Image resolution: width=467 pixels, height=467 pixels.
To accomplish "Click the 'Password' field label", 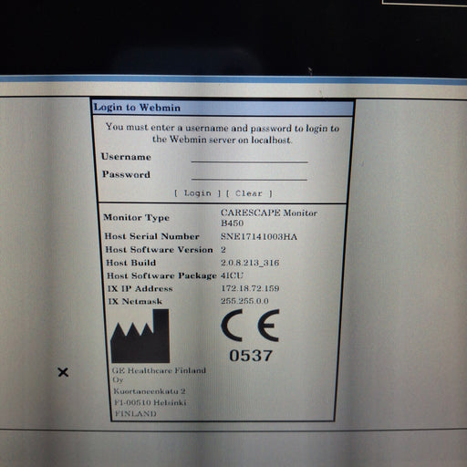I will (x=126, y=174).
